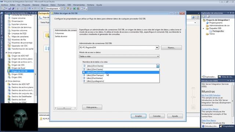Open the Solution Explorer panel options arrow

[x=228, y=13]
